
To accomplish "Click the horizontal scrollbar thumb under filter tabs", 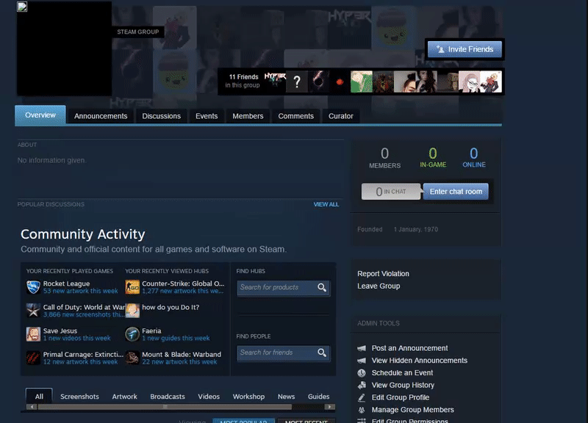I will [165, 407].
